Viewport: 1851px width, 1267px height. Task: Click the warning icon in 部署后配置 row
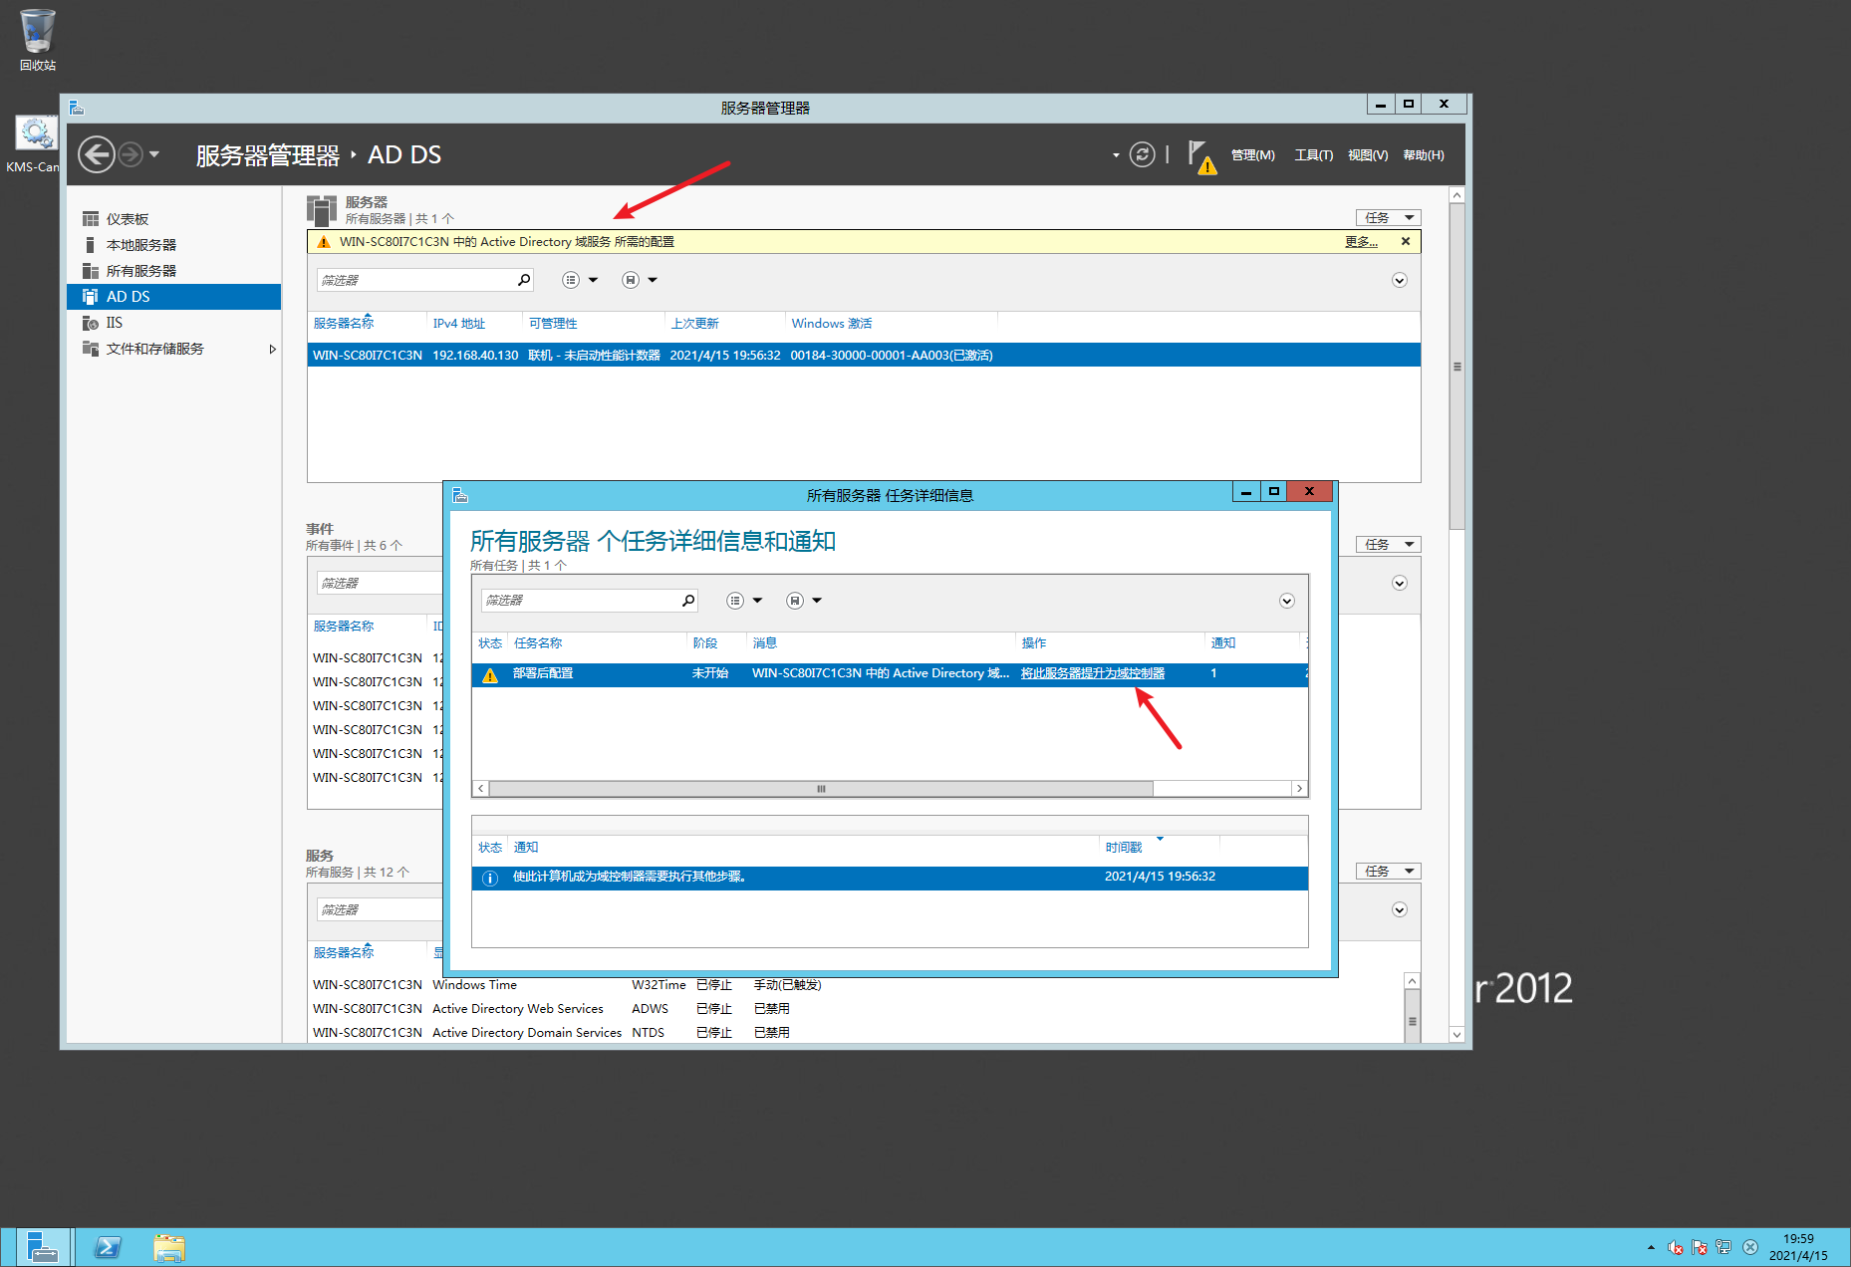click(490, 675)
